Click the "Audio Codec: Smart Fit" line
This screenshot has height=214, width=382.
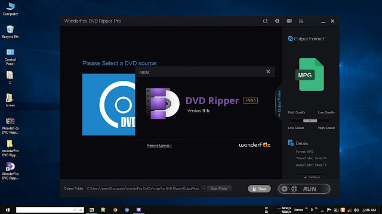coord(311,165)
